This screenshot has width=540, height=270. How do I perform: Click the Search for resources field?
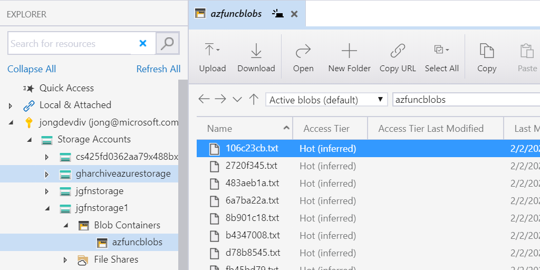point(69,44)
